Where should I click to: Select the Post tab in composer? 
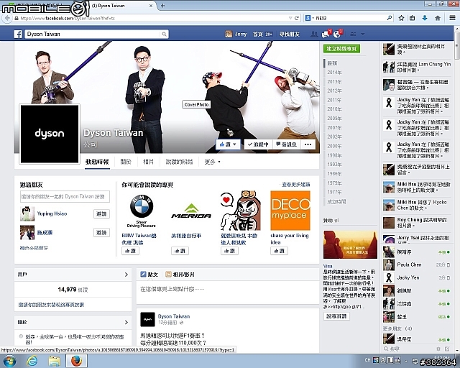(x=149, y=275)
